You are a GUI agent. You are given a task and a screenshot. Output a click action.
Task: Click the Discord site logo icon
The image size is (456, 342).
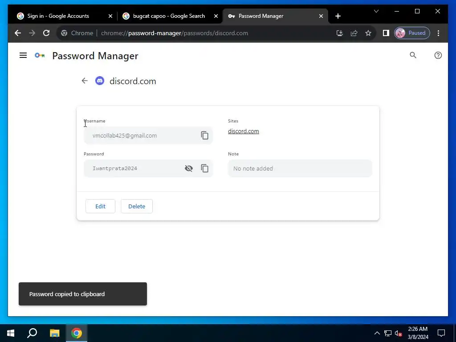click(100, 81)
